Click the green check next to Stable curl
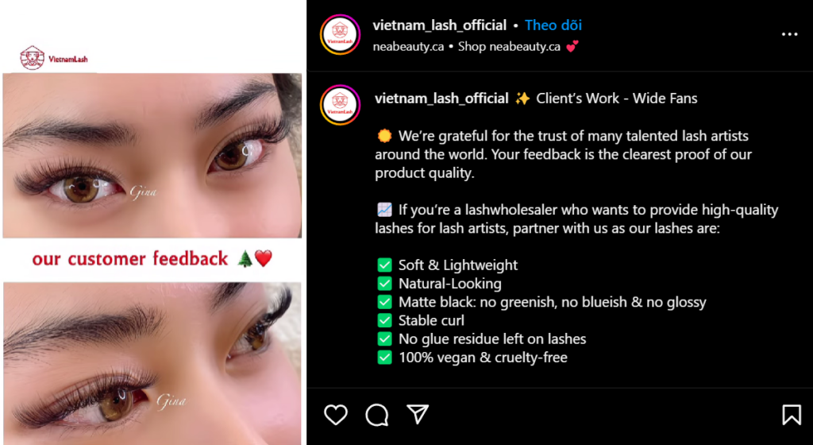 pyautogui.click(x=384, y=320)
